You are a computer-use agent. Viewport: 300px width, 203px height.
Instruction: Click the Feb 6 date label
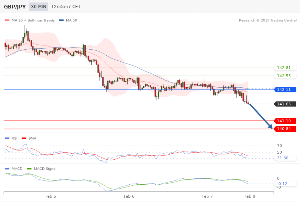tap(129, 196)
